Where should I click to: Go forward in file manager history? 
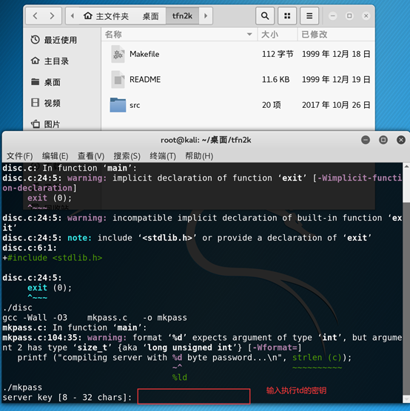pos(53,16)
